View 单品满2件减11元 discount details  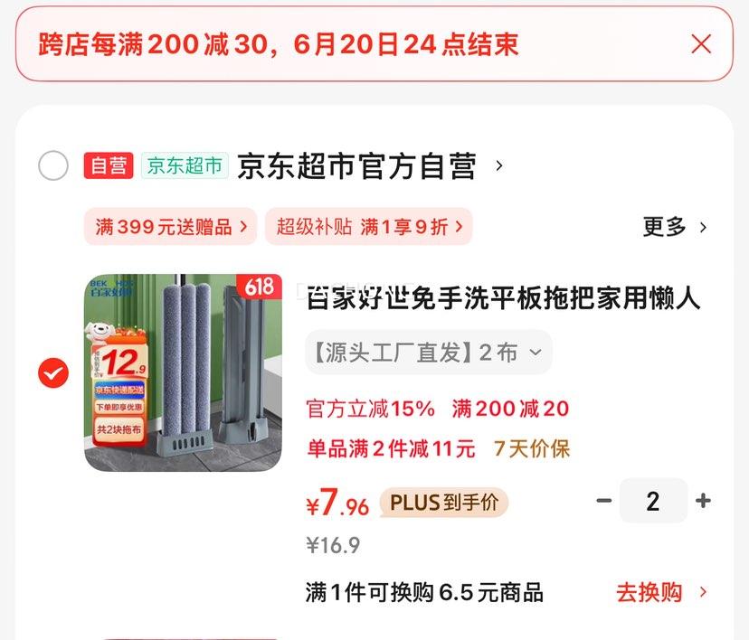pos(391,448)
